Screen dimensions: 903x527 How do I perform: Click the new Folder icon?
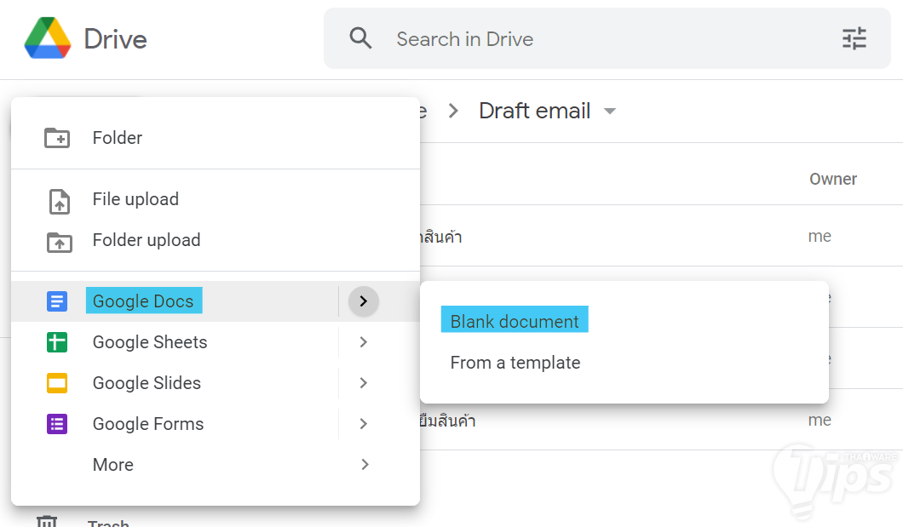coord(57,138)
